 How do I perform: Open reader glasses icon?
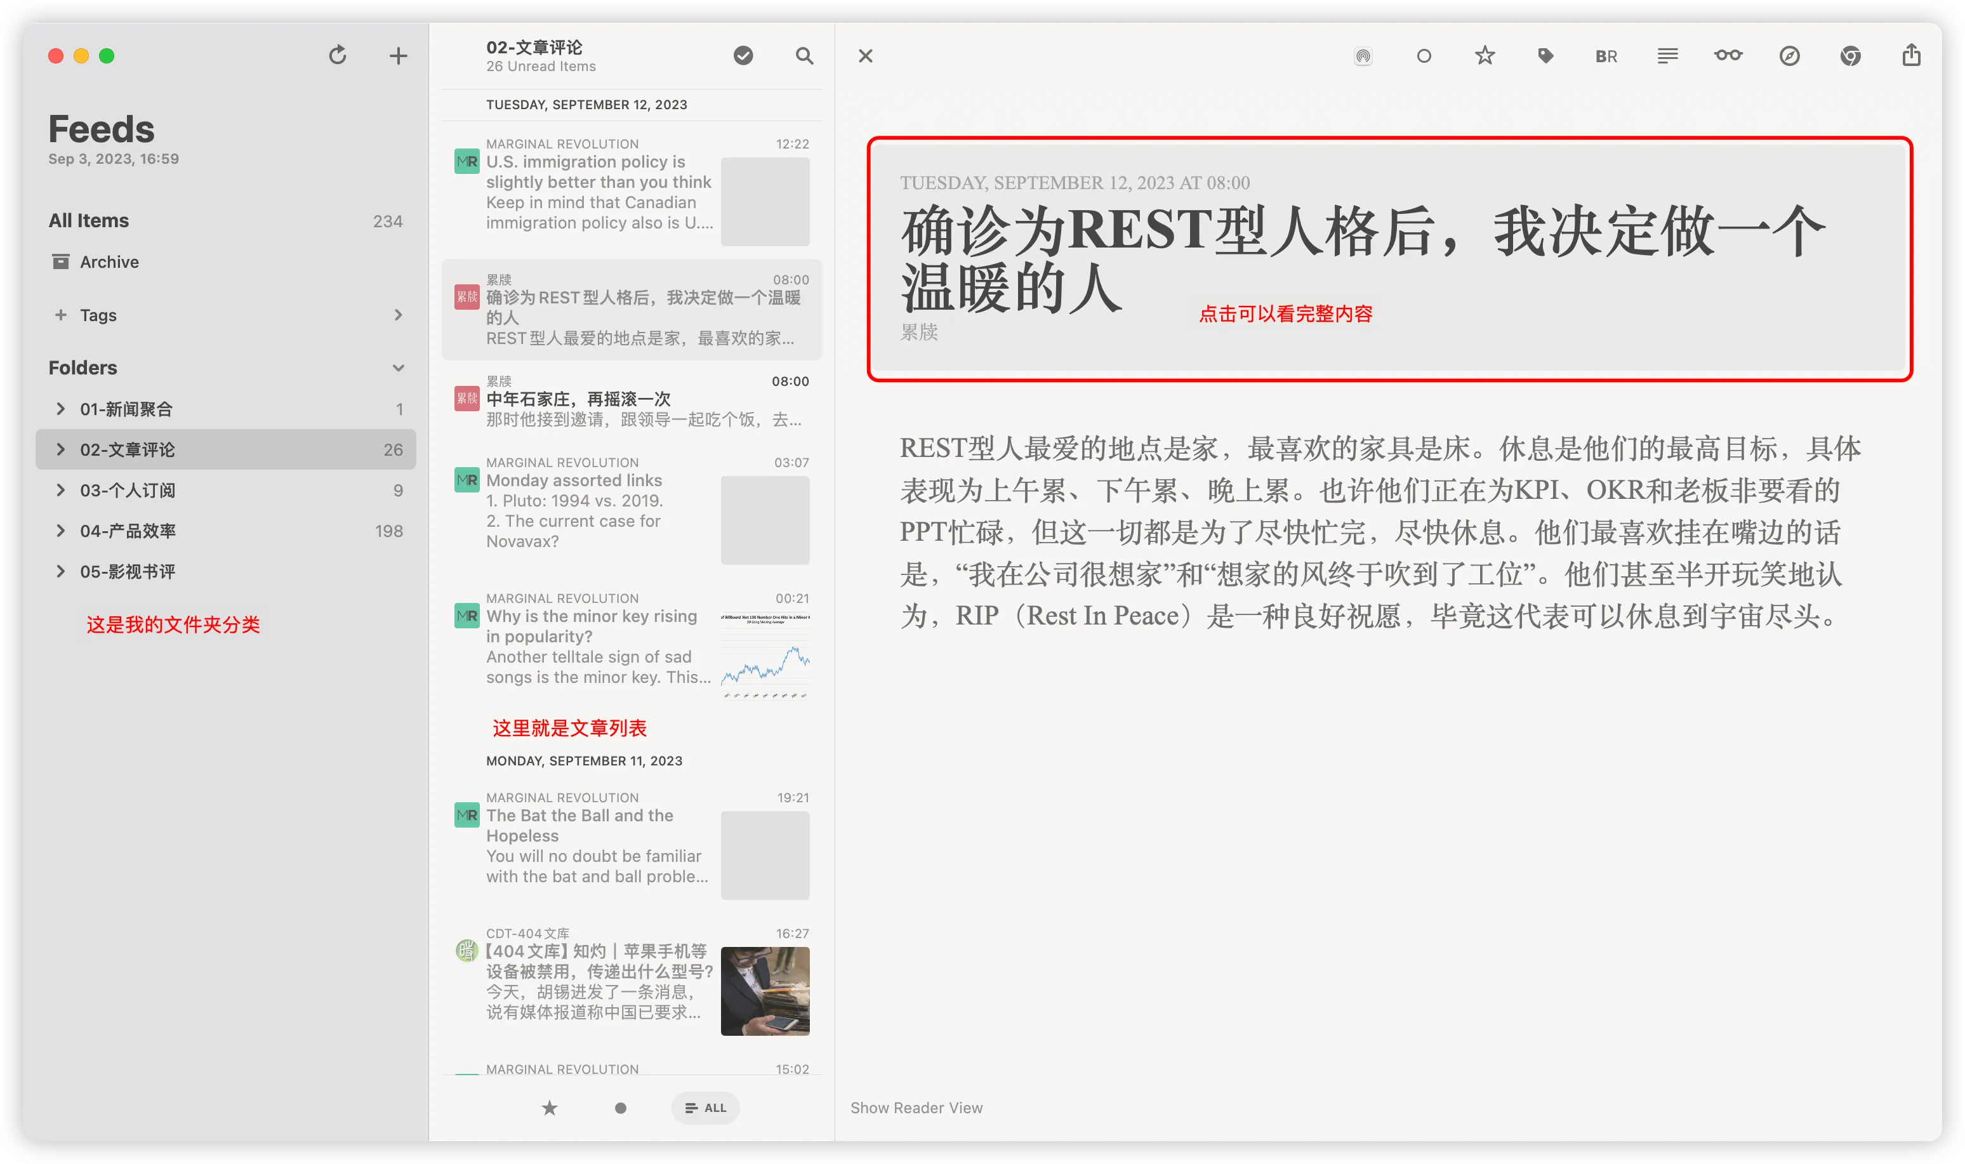click(1728, 56)
